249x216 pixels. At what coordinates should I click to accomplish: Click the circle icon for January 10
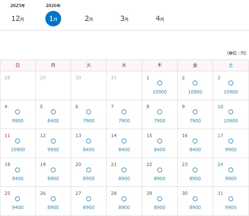pos(231,112)
